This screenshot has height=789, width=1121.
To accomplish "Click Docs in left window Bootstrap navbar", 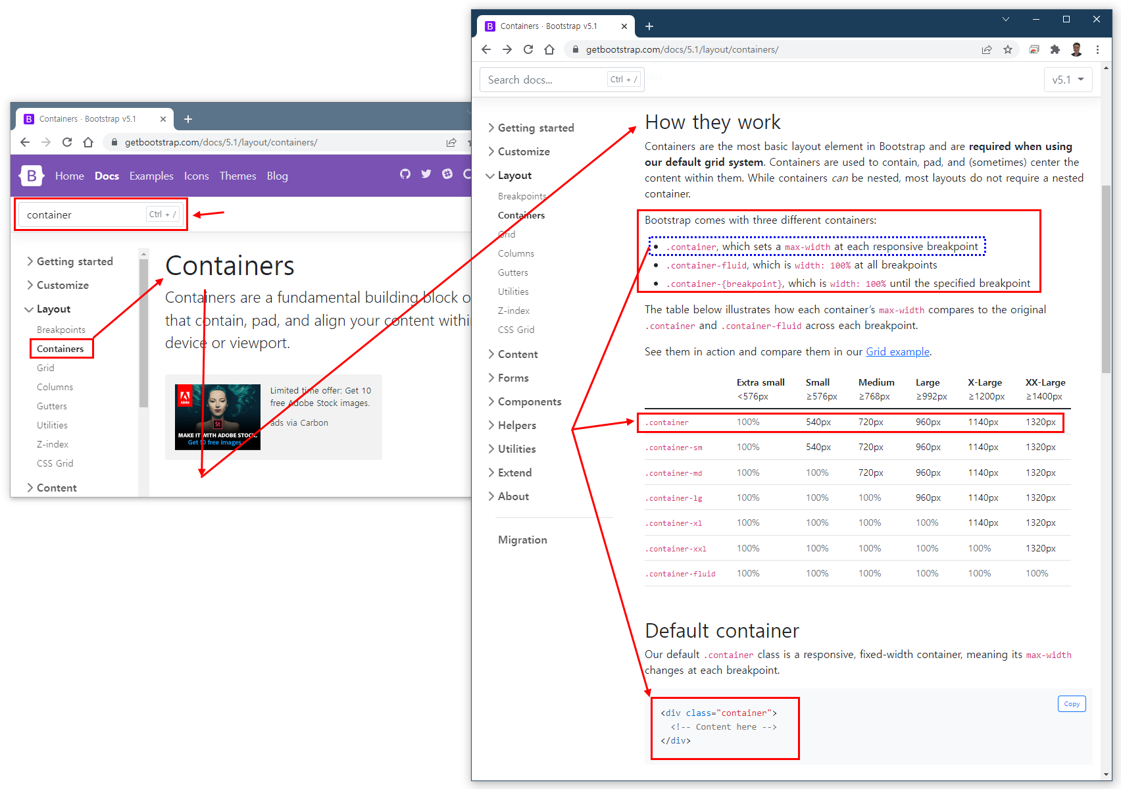I will click(107, 176).
